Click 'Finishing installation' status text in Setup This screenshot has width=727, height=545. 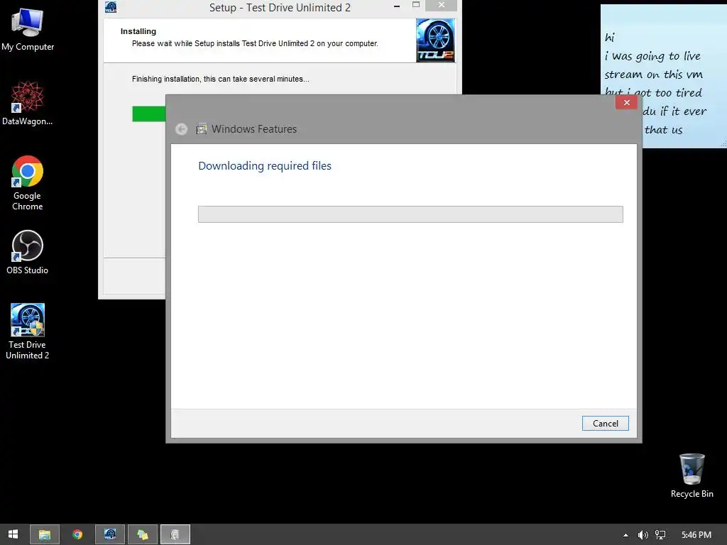point(220,79)
